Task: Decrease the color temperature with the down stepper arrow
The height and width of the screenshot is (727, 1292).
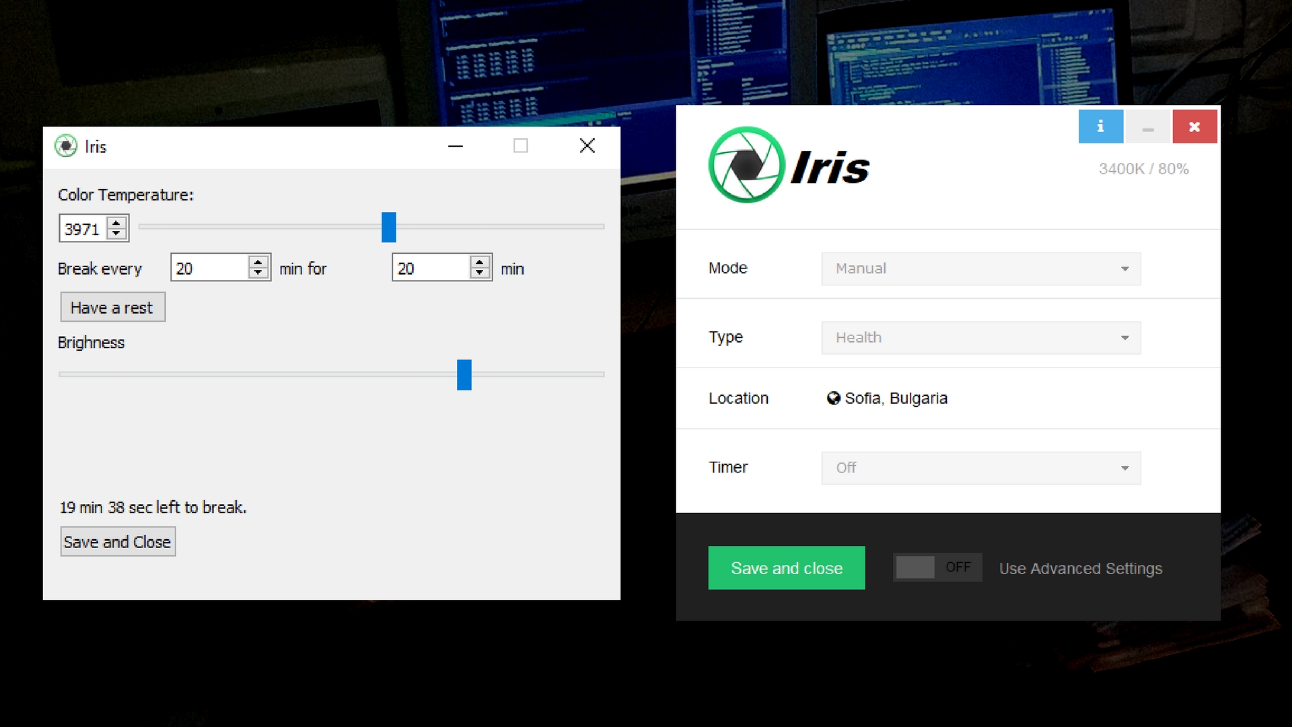Action: [x=117, y=234]
